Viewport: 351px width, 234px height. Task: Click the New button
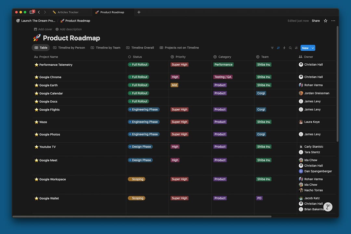pos(305,48)
